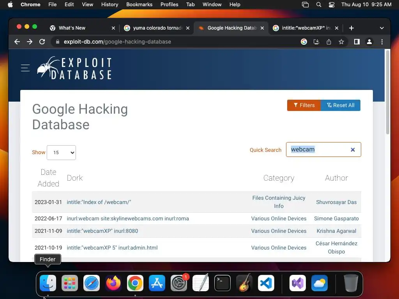Launch Safari from the dock
399x299 pixels.
92,283
